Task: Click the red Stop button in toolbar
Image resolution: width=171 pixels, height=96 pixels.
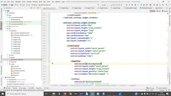Action: tap(147, 5)
